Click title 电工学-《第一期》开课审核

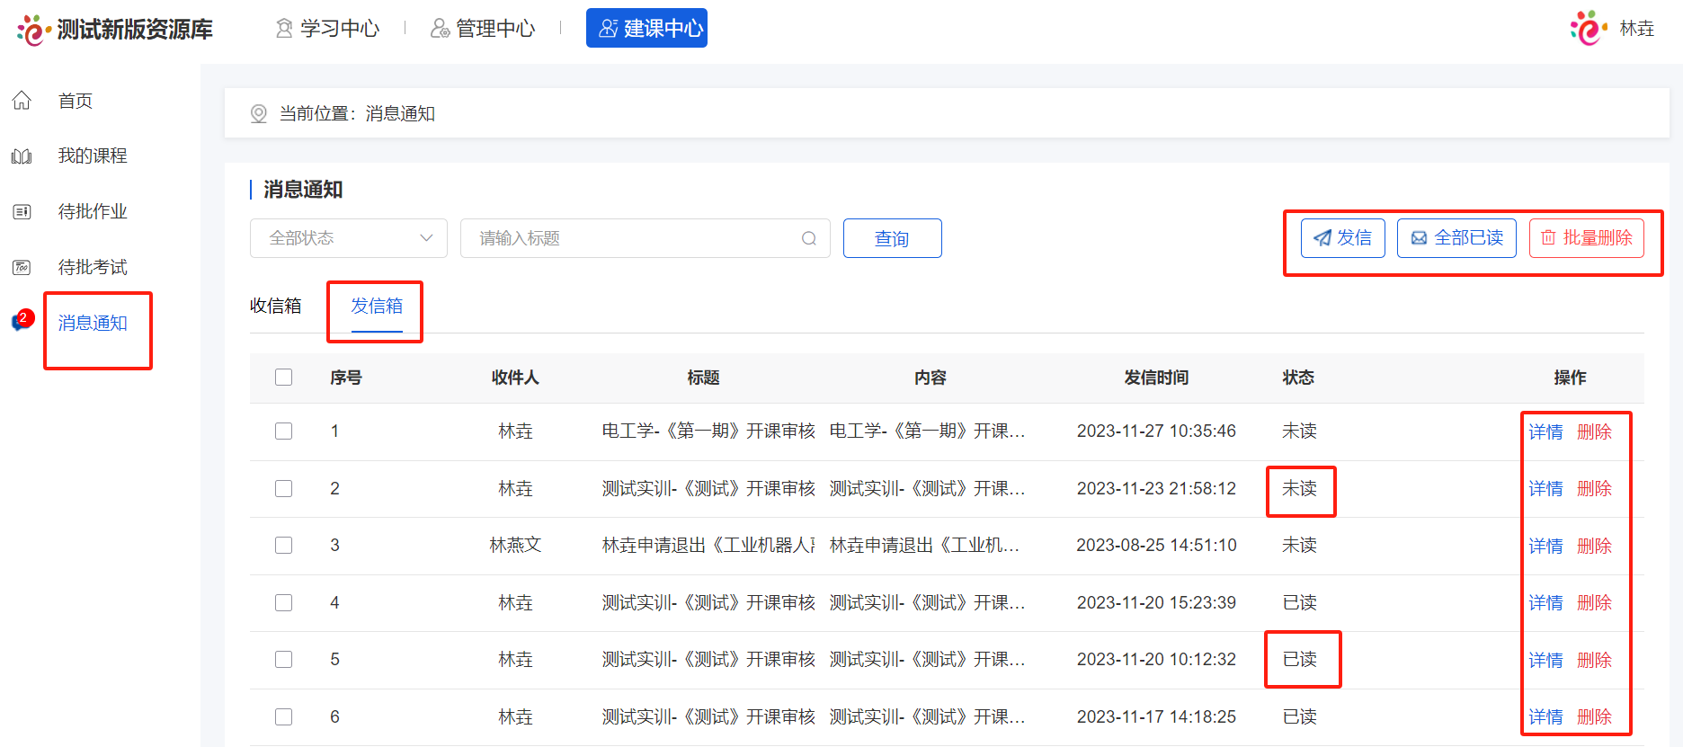tap(708, 431)
